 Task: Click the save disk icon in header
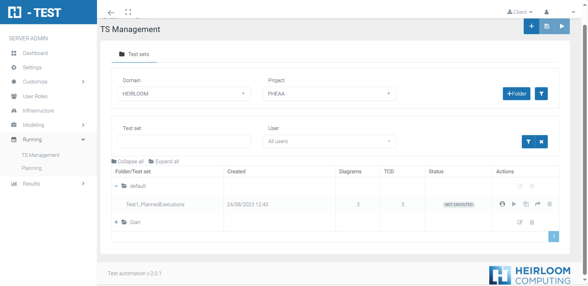tap(547, 26)
